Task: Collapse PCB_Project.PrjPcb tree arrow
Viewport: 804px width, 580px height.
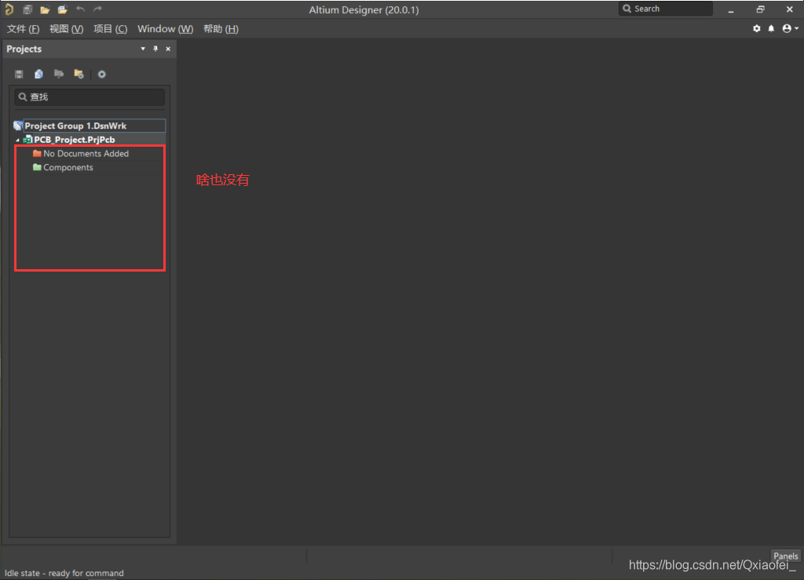Action: click(17, 140)
